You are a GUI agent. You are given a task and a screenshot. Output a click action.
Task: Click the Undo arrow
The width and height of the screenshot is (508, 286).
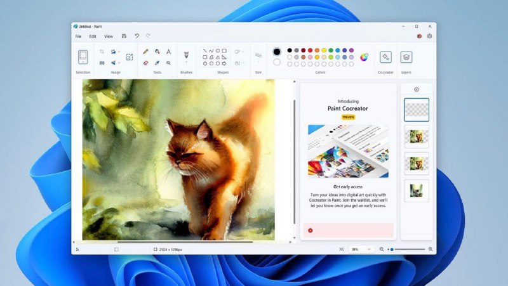pos(137,36)
